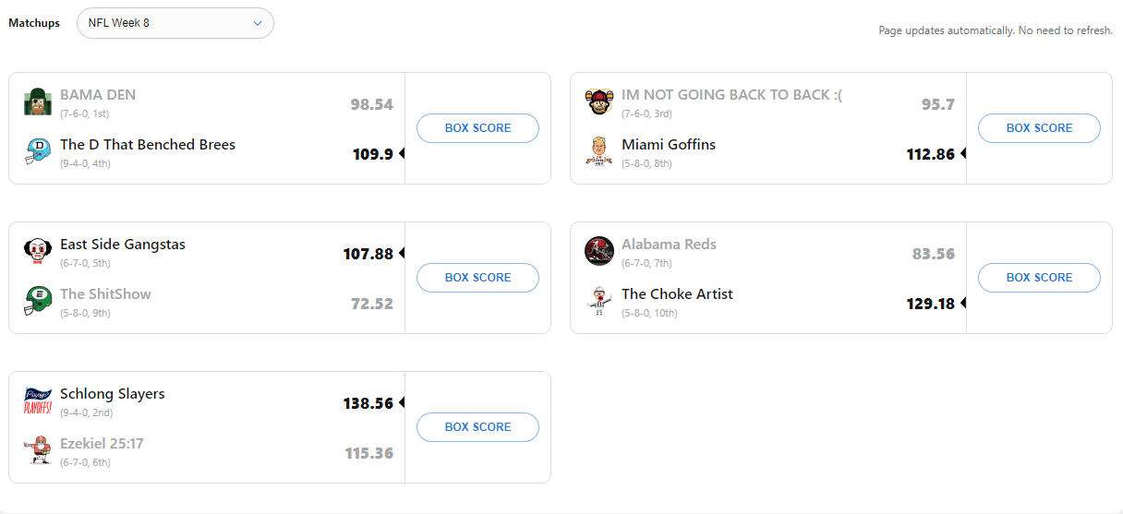Screen dimensions: 1123x514
Task: Click The Choke Artist referee icon
Action: (599, 301)
